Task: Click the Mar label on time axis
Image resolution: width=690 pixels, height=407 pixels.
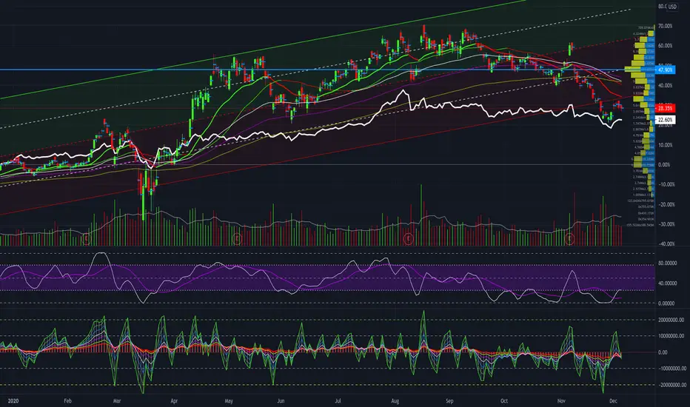Action: (x=117, y=401)
